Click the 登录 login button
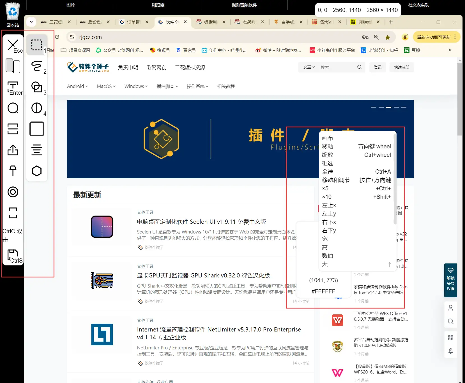465x383 pixels. (378, 67)
